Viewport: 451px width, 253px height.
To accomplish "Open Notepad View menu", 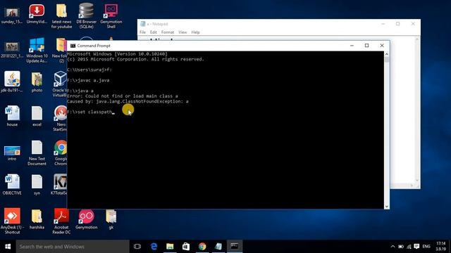I will [x=183, y=32].
